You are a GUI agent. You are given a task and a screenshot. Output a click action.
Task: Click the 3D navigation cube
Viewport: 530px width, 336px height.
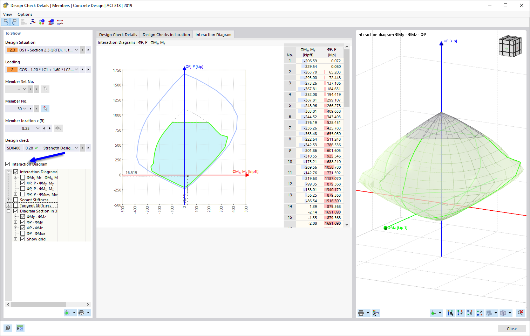click(x=510, y=46)
